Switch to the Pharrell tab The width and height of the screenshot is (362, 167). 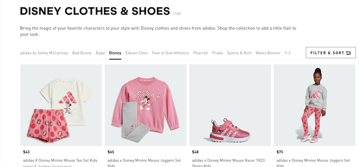(200, 53)
